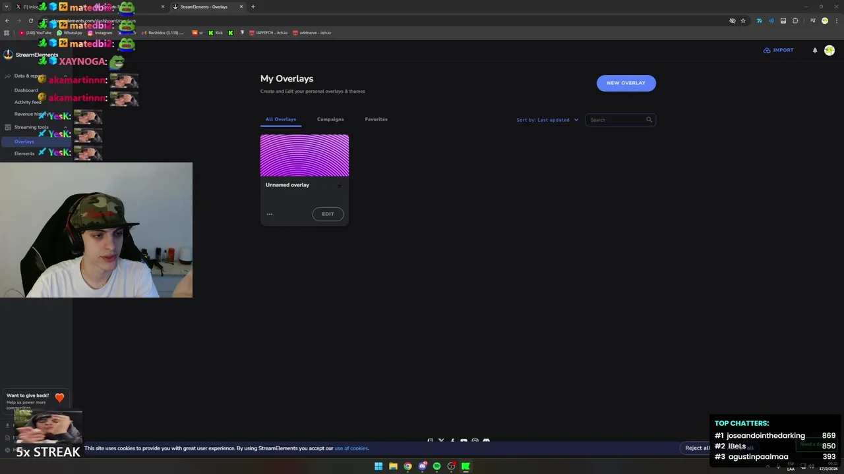Open the Chrome apps grid shortcut

tap(7, 33)
